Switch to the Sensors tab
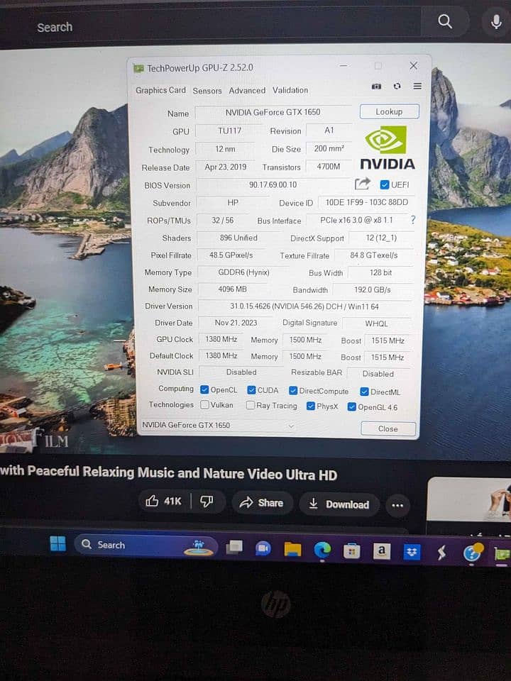Screen dimensions: 511x681 point(207,91)
